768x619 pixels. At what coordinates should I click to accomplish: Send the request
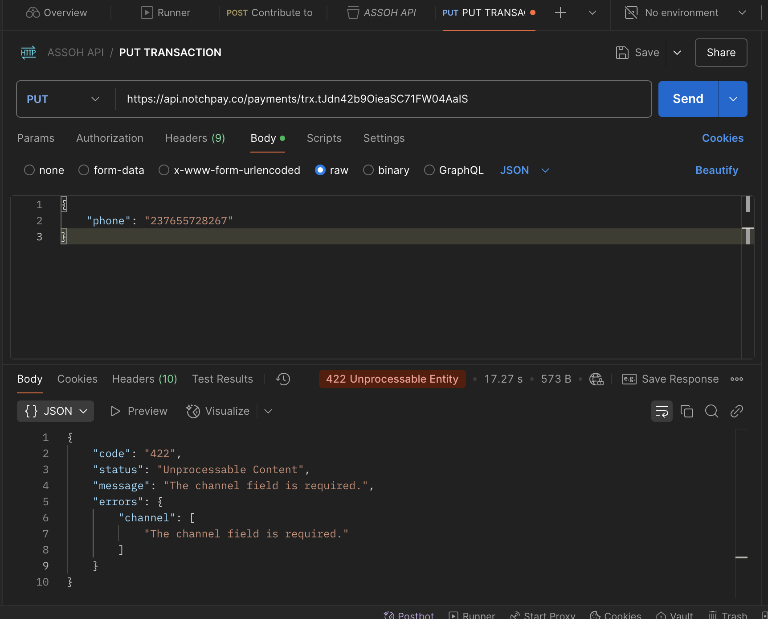688,99
